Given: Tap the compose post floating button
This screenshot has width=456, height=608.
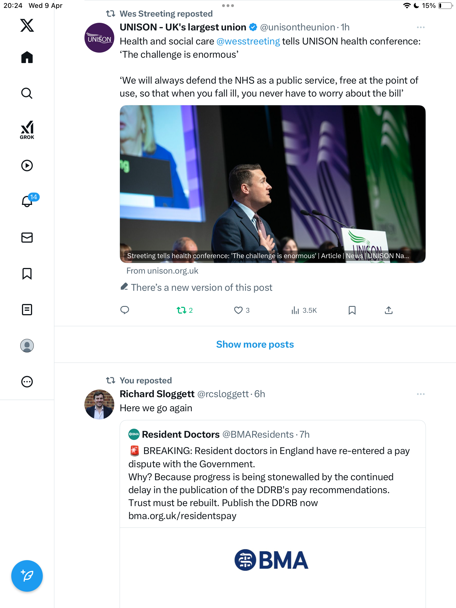Looking at the screenshot, I should 27,576.
